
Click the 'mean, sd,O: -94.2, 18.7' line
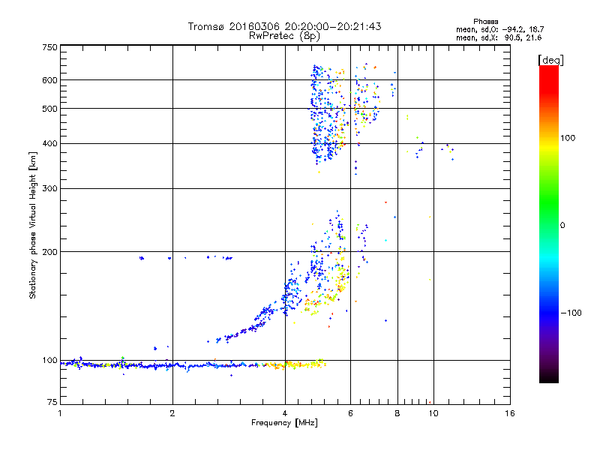coord(499,29)
